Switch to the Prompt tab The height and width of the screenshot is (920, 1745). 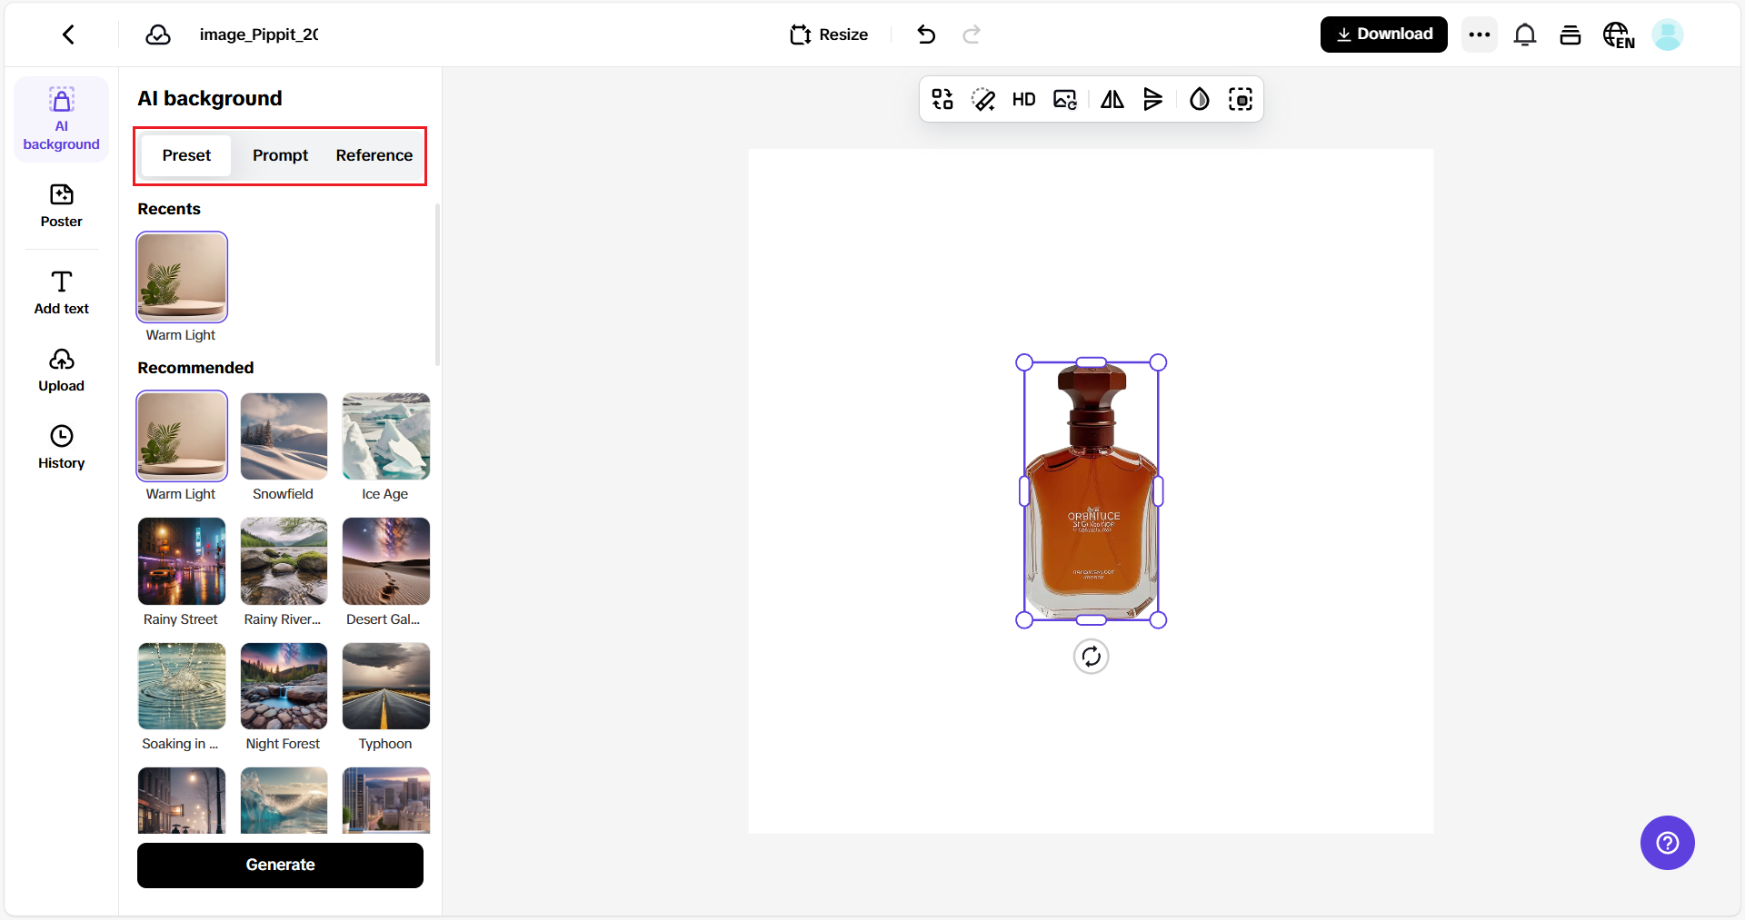tap(281, 155)
